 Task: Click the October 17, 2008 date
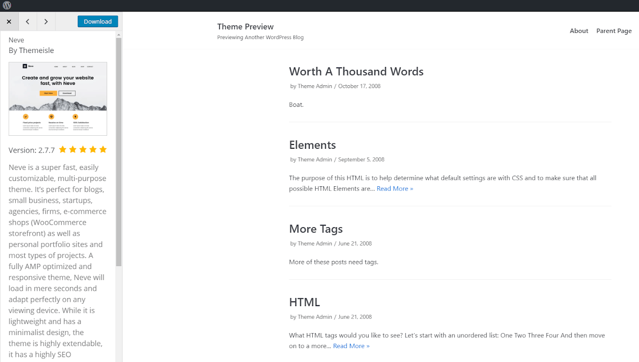point(359,86)
